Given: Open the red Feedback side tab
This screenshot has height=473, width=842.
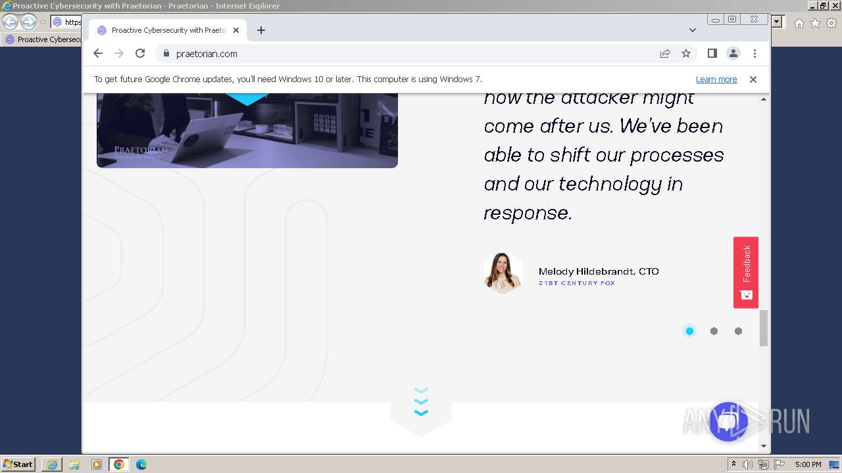Looking at the screenshot, I should coord(746,272).
